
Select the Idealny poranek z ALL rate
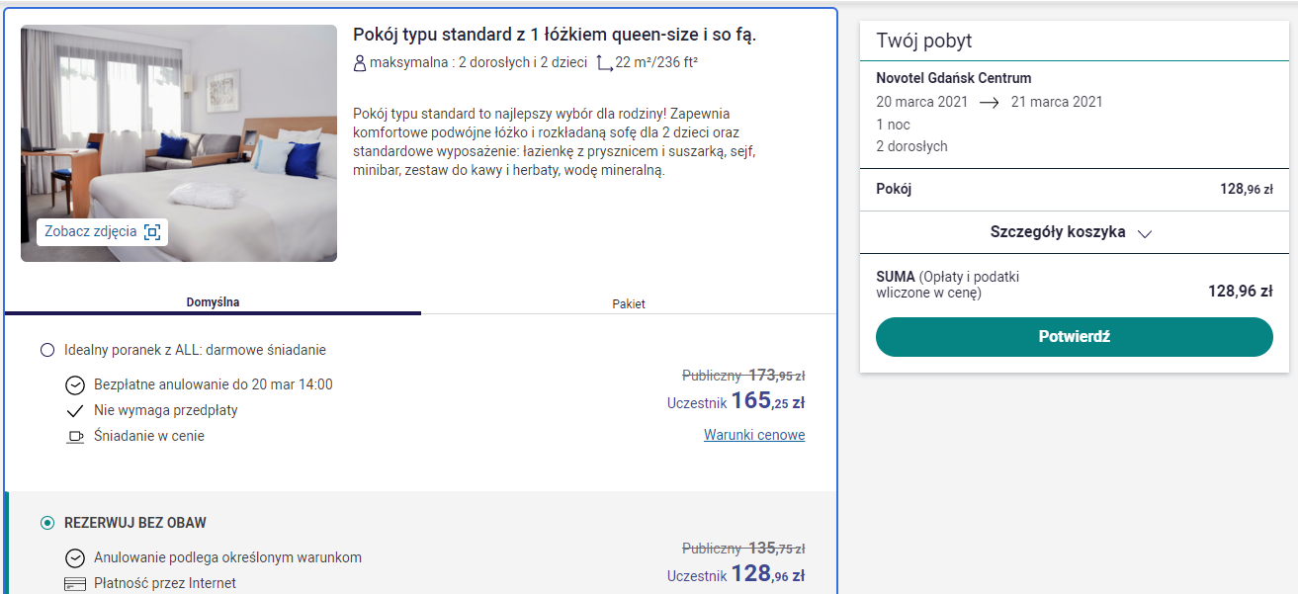[x=47, y=350]
